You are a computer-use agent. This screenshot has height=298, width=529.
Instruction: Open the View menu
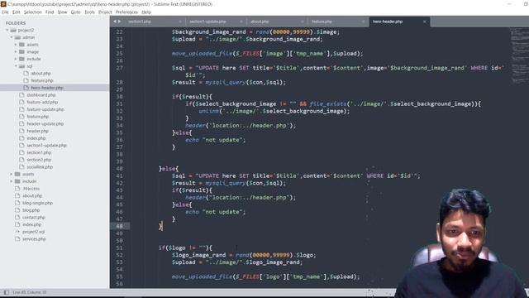[x=63, y=12]
